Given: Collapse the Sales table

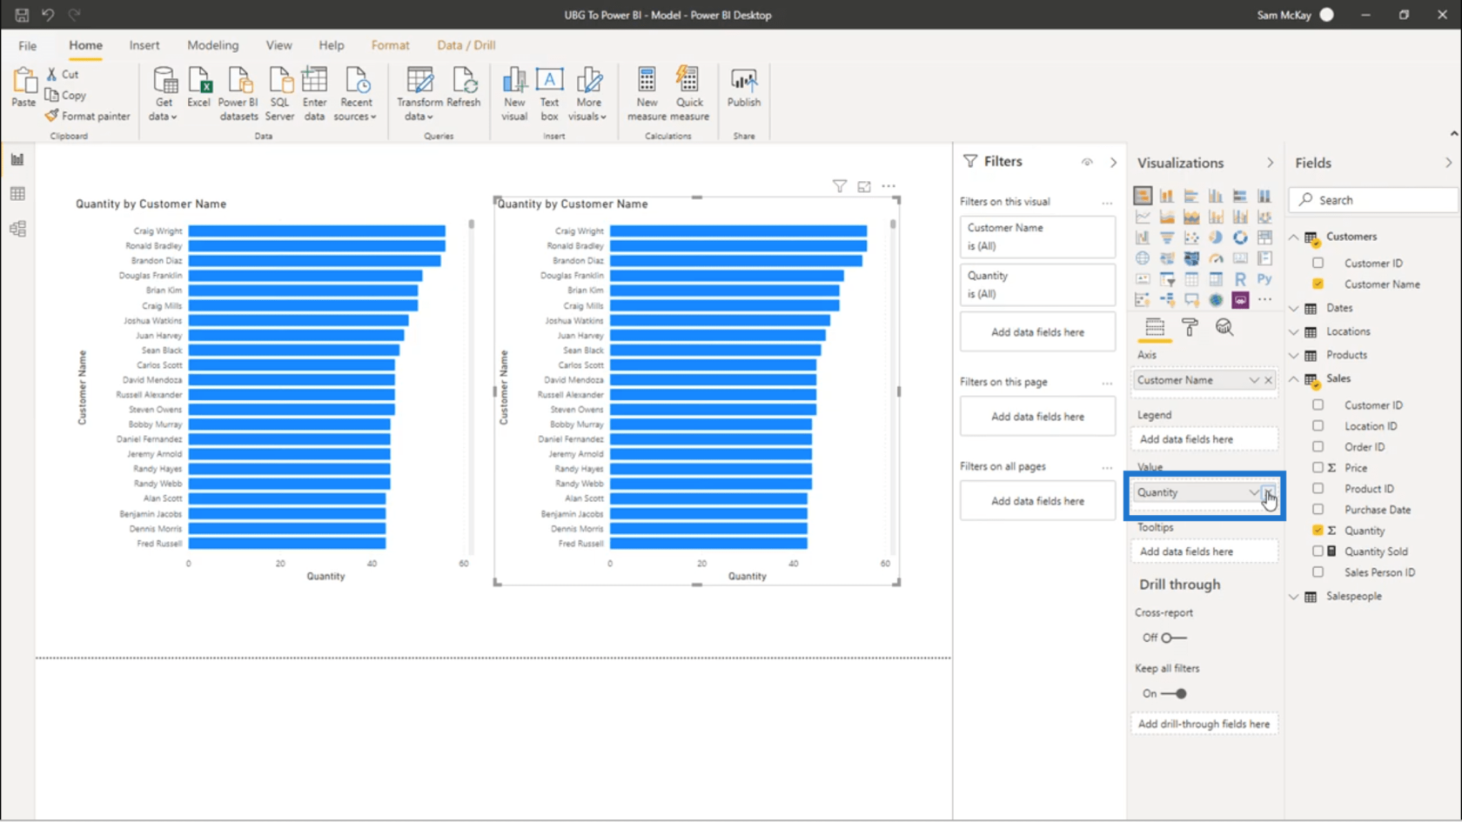Looking at the screenshot, I should tap(1294, 378).
